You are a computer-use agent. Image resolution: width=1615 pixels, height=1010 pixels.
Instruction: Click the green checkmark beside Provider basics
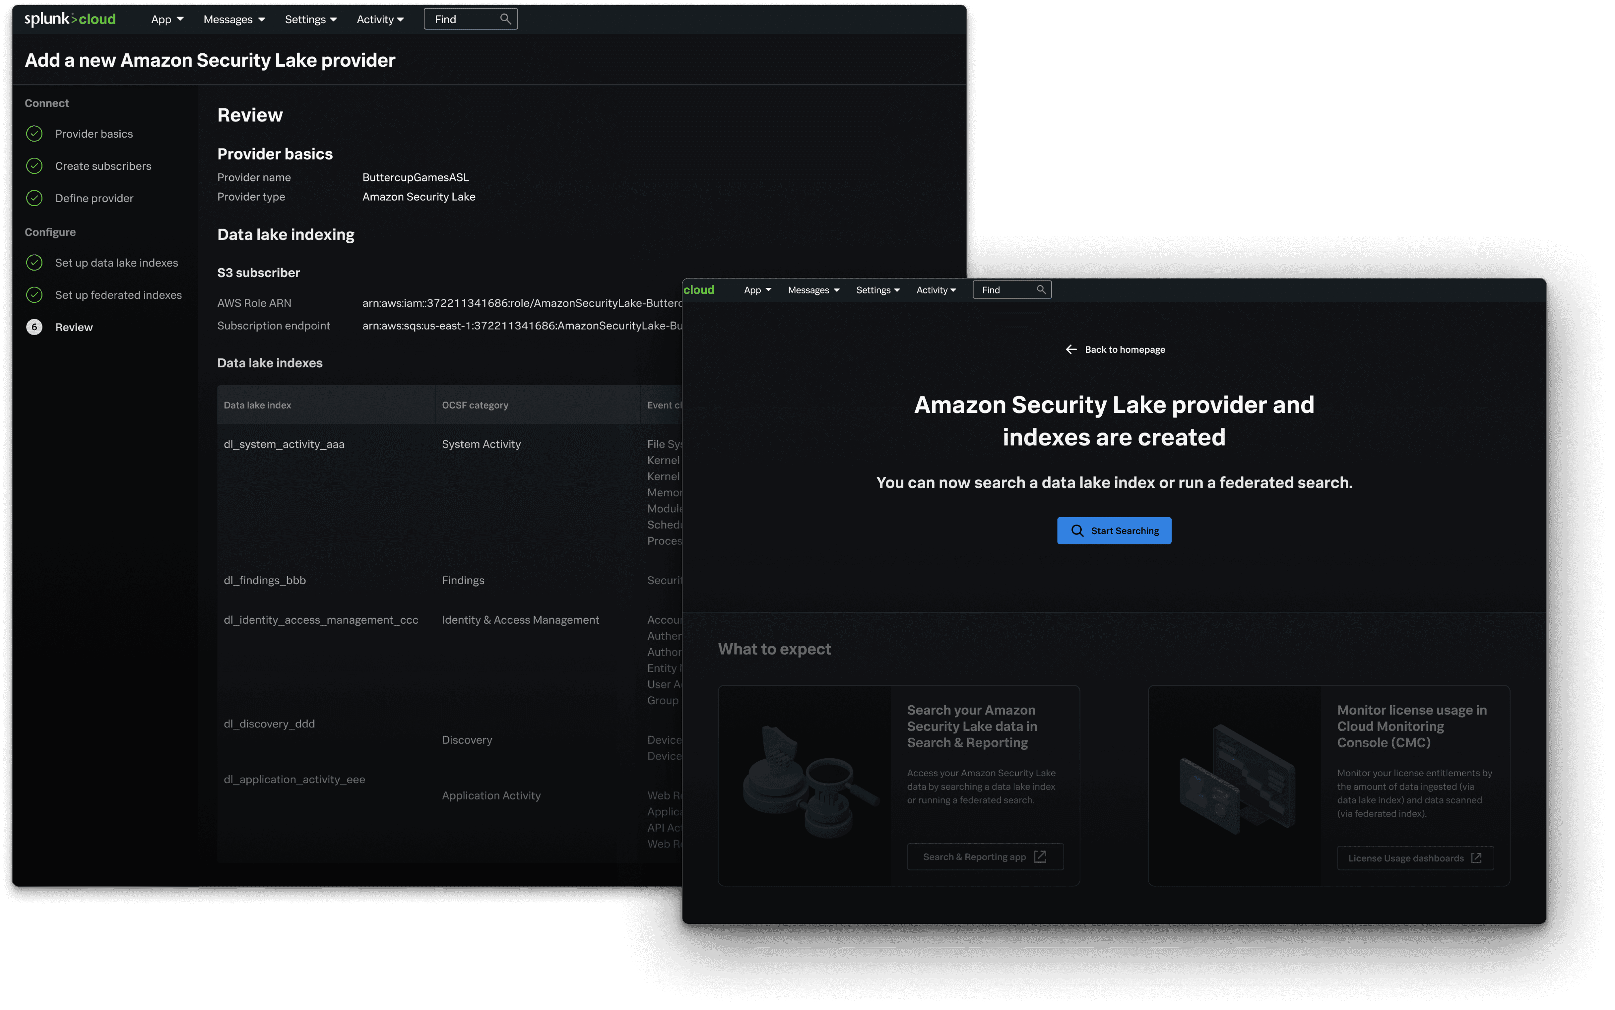click(x=34, y=134)
